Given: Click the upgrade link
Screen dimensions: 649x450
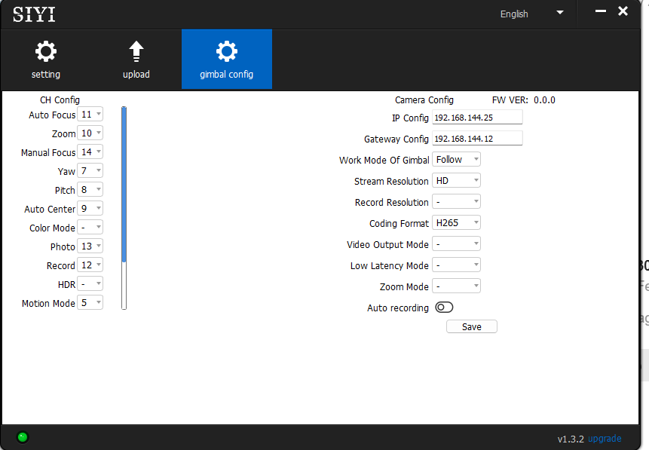Looking at the screenshot, I should [x=605, y=439].
